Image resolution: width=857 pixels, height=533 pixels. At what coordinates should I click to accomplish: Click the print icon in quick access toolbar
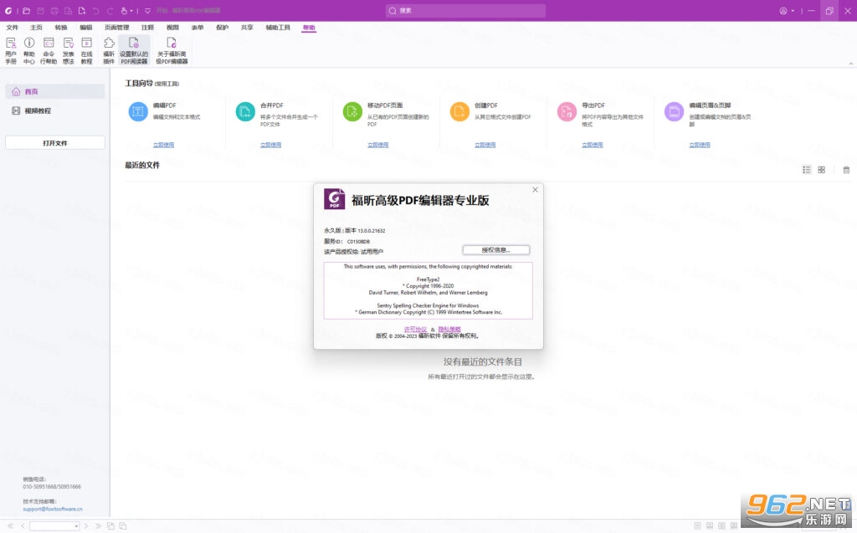(x=54, y=10)
